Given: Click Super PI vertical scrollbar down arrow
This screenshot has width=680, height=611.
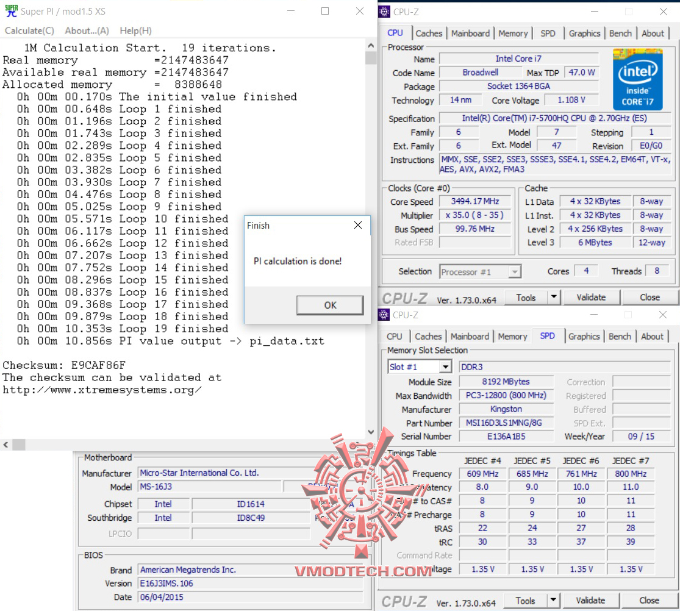Looking at the screenshot, I should click(371, 432).
